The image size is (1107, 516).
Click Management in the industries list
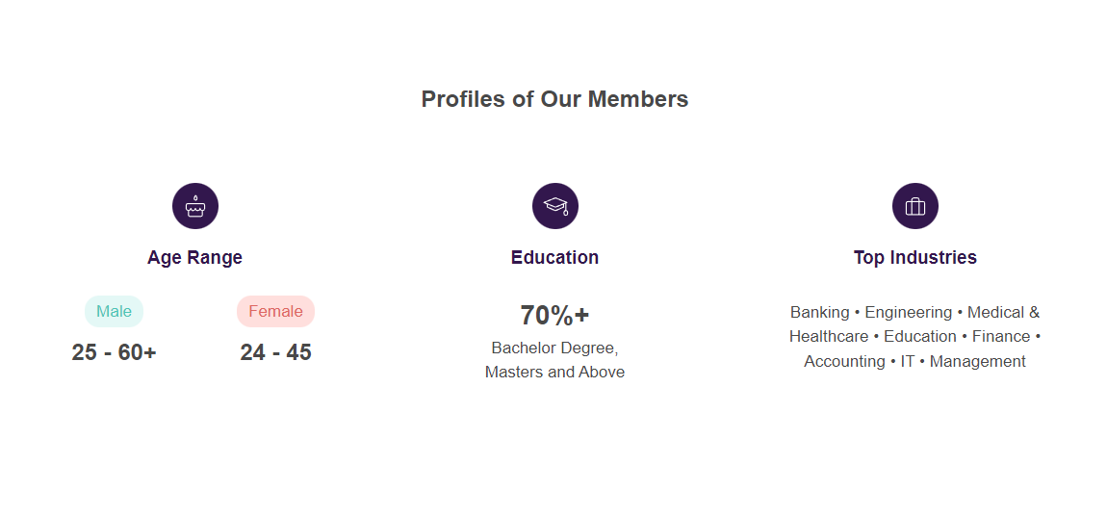pos(977,361)
